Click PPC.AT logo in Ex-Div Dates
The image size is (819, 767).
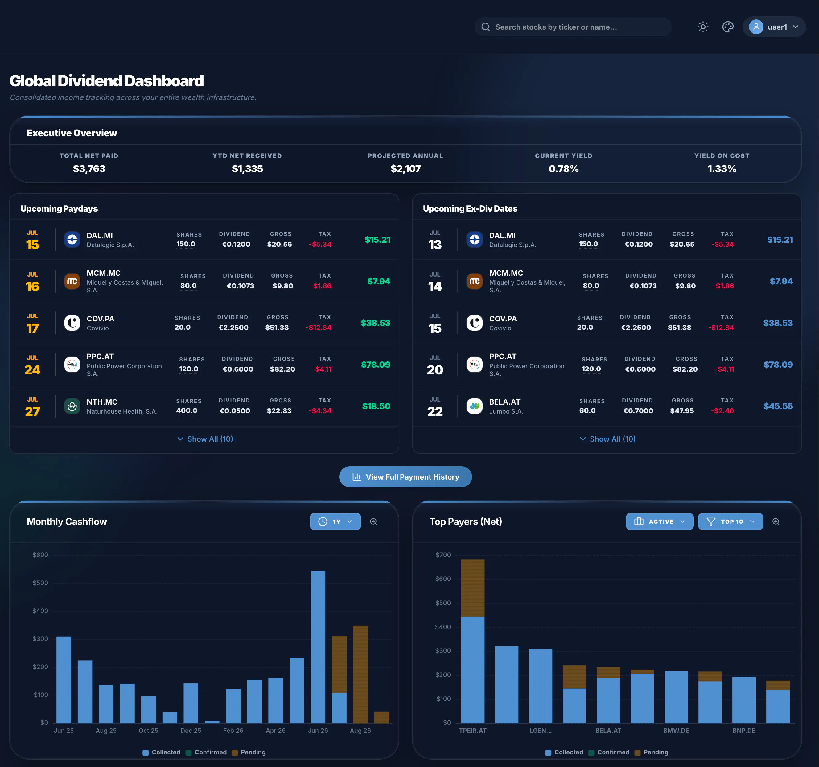(x=475, y=365)
